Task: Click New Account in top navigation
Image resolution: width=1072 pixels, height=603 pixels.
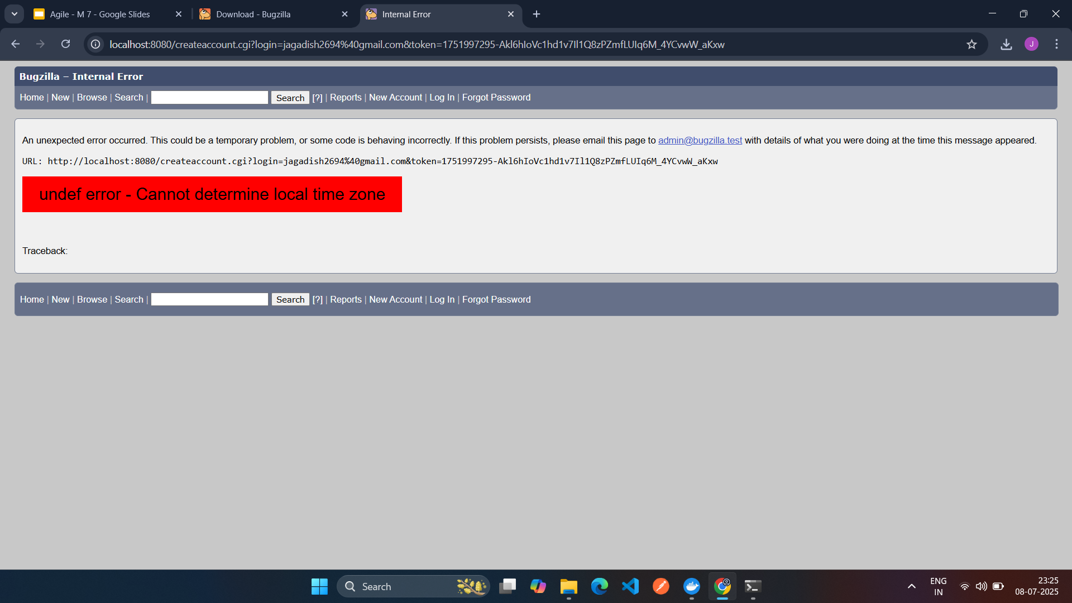Action: point(395,97)
